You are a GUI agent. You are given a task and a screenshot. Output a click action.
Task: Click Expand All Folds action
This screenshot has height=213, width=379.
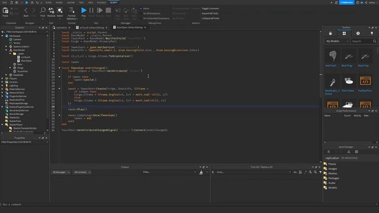click(x=210, y=13)
